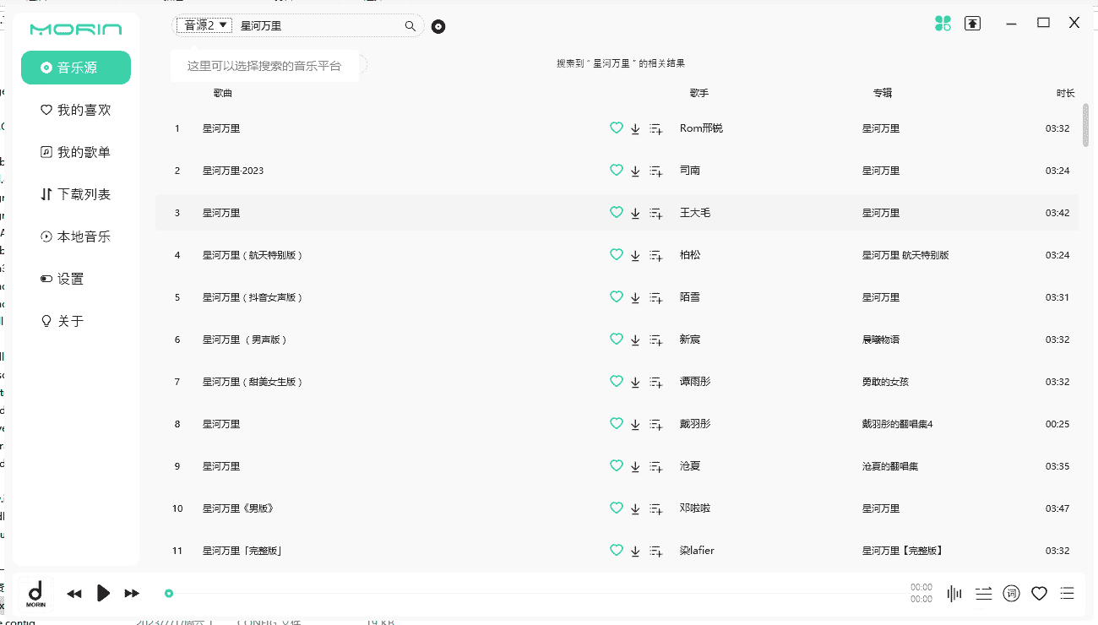Screen dimensions: 1098x625
Task: Add the 男声版 song to a playlist
Action: click(x=655, y=340)
